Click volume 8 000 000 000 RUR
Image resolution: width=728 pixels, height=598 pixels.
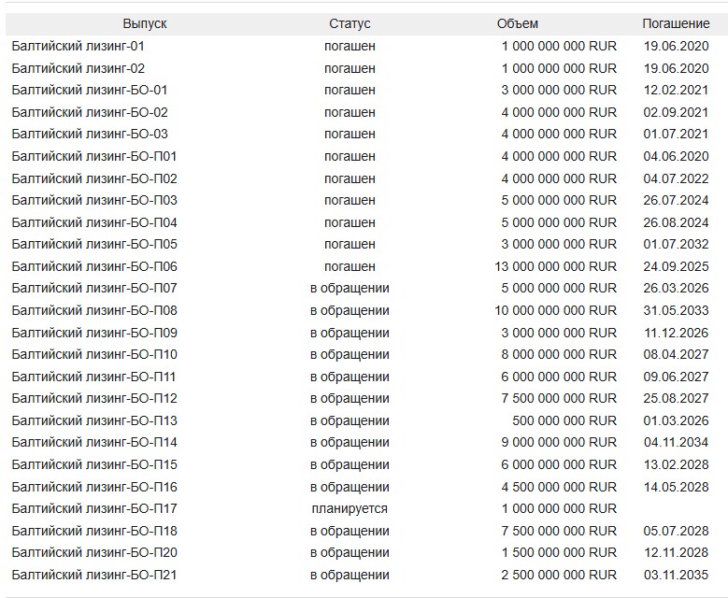coord(559,354)
